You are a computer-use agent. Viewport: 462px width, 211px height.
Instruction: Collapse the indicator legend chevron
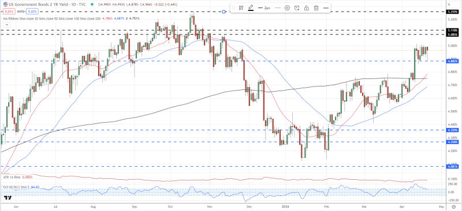point(6,24)
